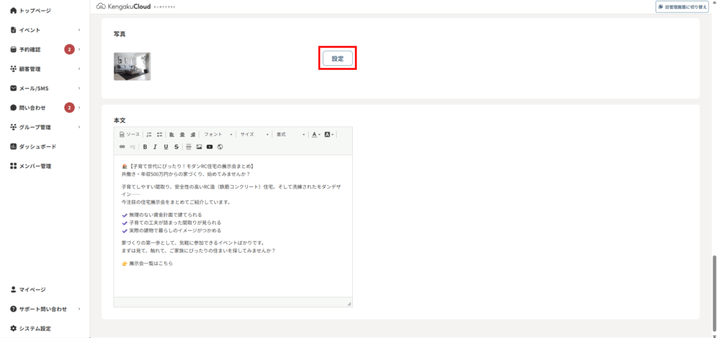717x338 pixels.
Task: Click the globe iframe icon
Action: pyautogui.click(x=220, y=147)
